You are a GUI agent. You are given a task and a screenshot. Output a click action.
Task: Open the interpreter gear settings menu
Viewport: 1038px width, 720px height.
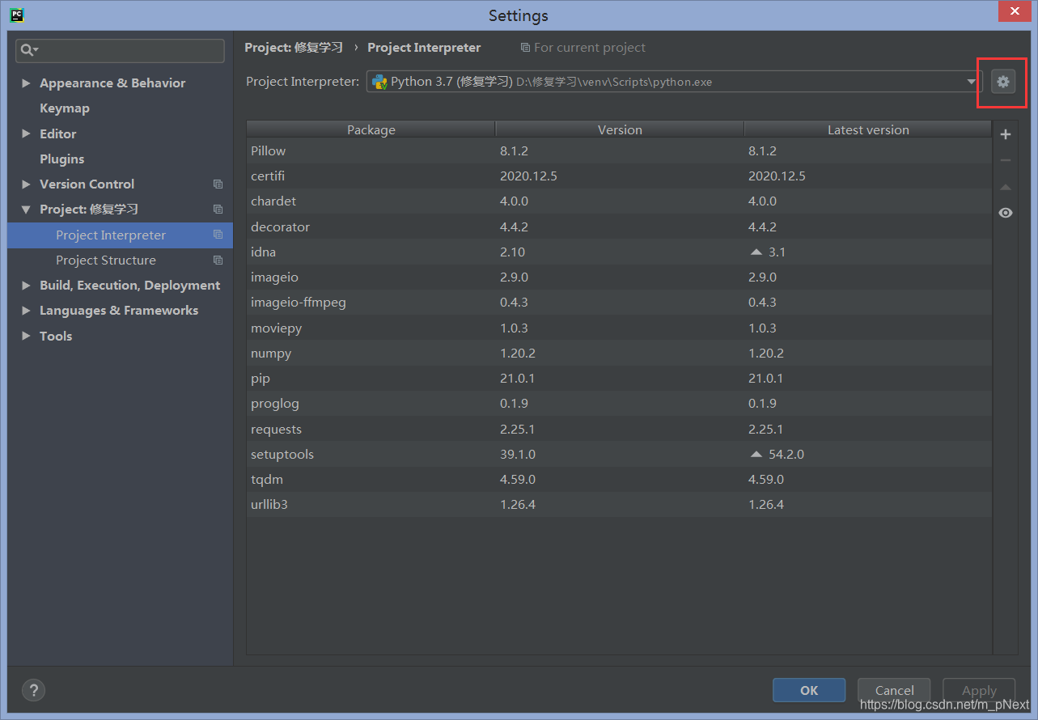coord(1003,82)
